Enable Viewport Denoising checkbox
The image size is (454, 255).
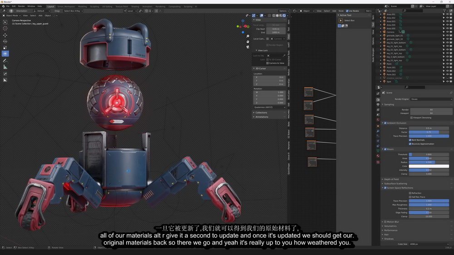(411, 118)
